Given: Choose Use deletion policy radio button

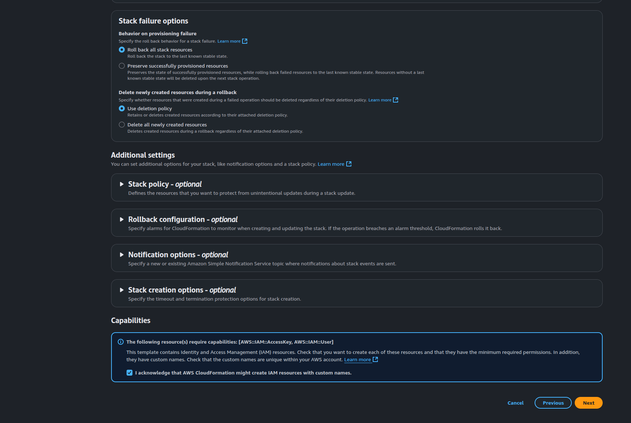Looking at the screenshot, I should (x=122, y=108).
